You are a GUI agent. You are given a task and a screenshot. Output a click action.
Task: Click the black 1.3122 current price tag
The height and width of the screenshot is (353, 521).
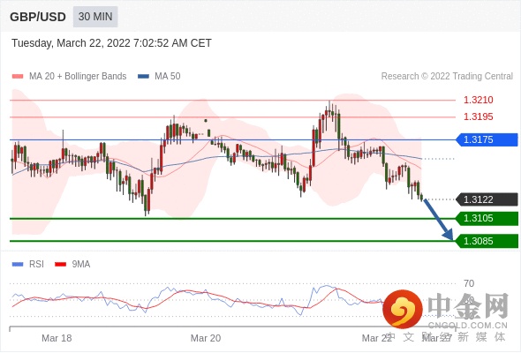coord(487,199)
